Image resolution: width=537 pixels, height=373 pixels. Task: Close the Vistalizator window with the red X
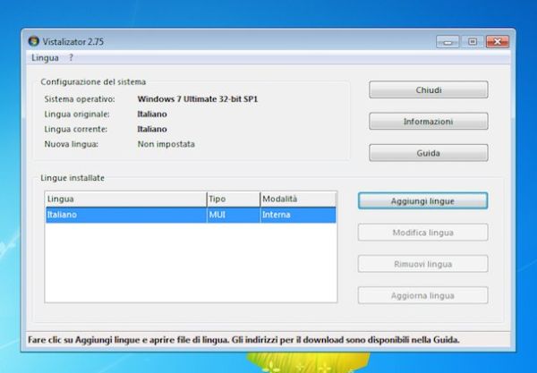[497, 41]
